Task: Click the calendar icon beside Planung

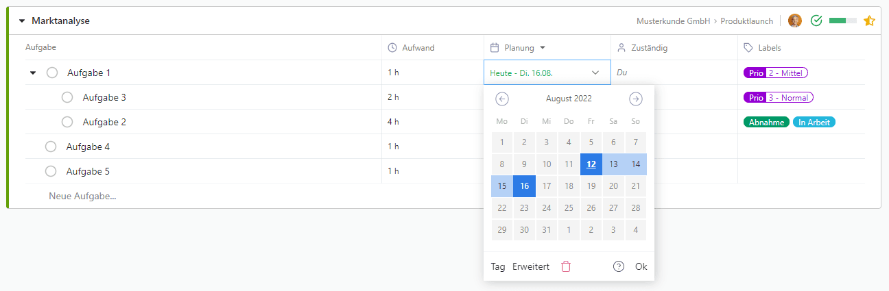Action: (x=495, y=47)
